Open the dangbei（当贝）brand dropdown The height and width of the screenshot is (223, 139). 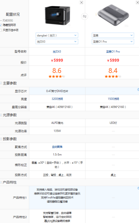point(57,35)
